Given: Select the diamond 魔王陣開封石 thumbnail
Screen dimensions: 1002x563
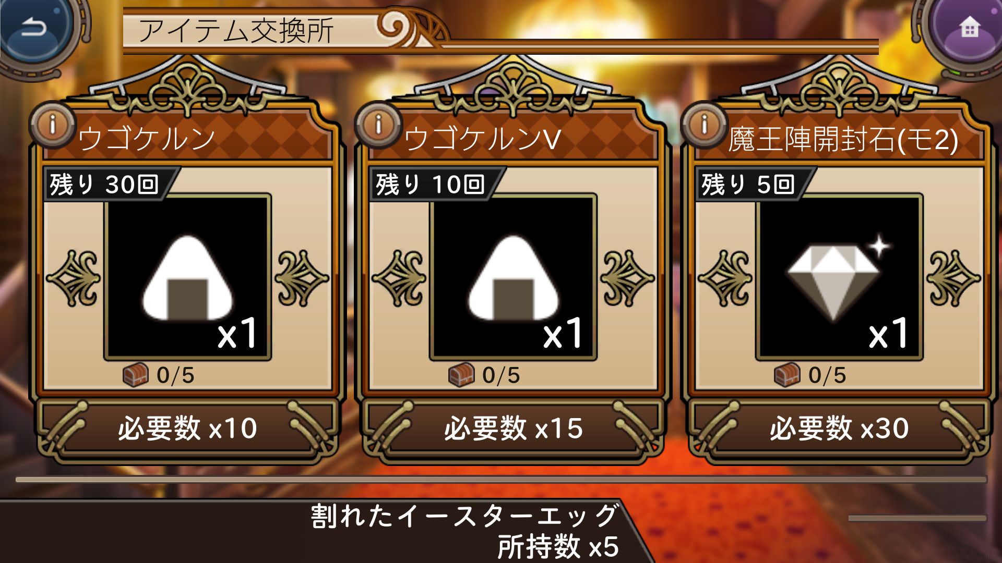Looking at the screenshot, I should pos(839,277).
